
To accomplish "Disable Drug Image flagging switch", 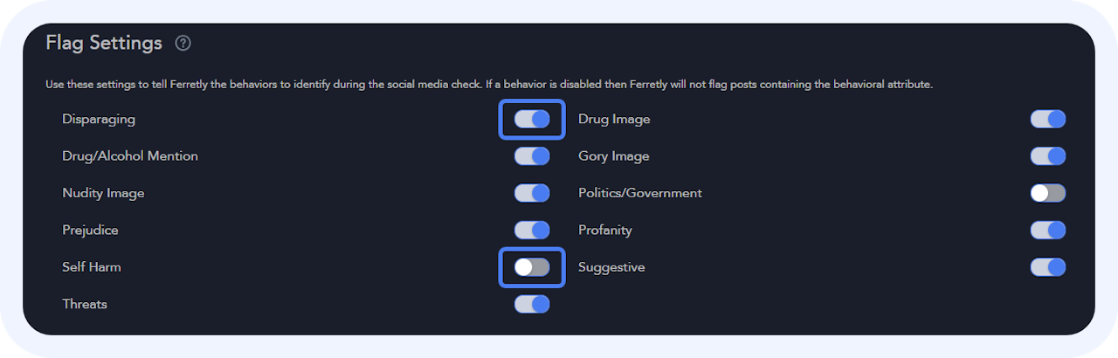I will pos(1048,120).
